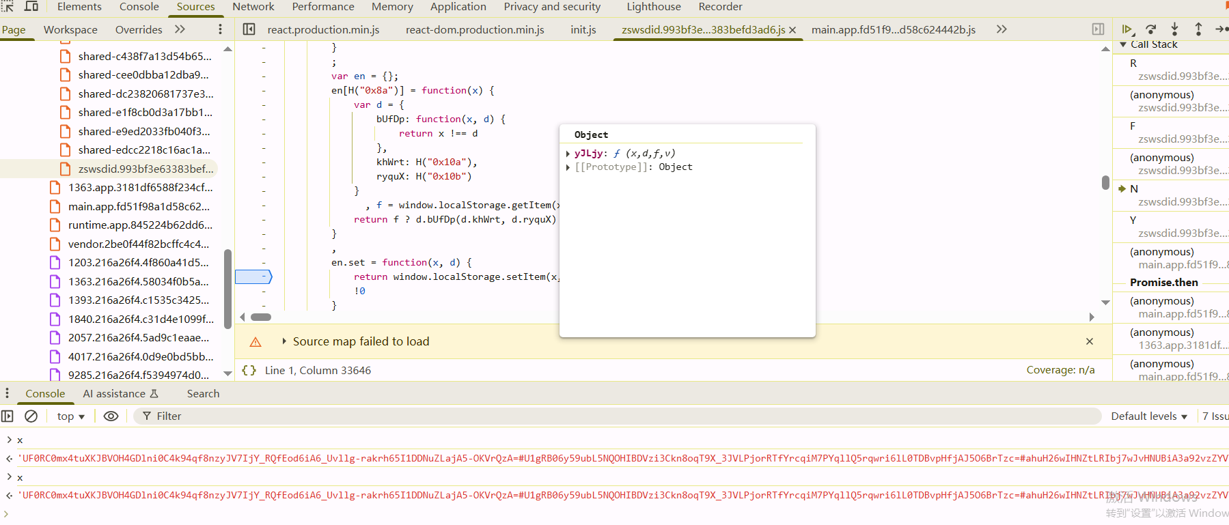Image resolution: width=1229 pixels, height=525 pixels.
Task: Toggle device toolbar emulation icon
Action: 31,7
